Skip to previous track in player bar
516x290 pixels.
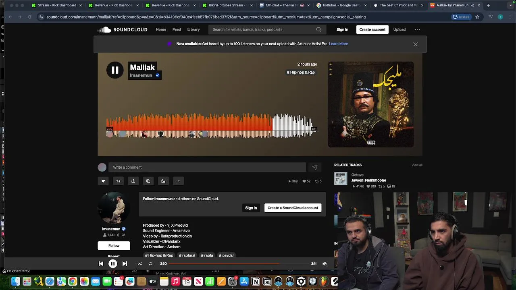tap(101, 263)
